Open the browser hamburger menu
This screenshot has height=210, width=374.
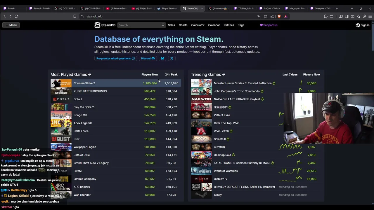(x=370, y=16)
